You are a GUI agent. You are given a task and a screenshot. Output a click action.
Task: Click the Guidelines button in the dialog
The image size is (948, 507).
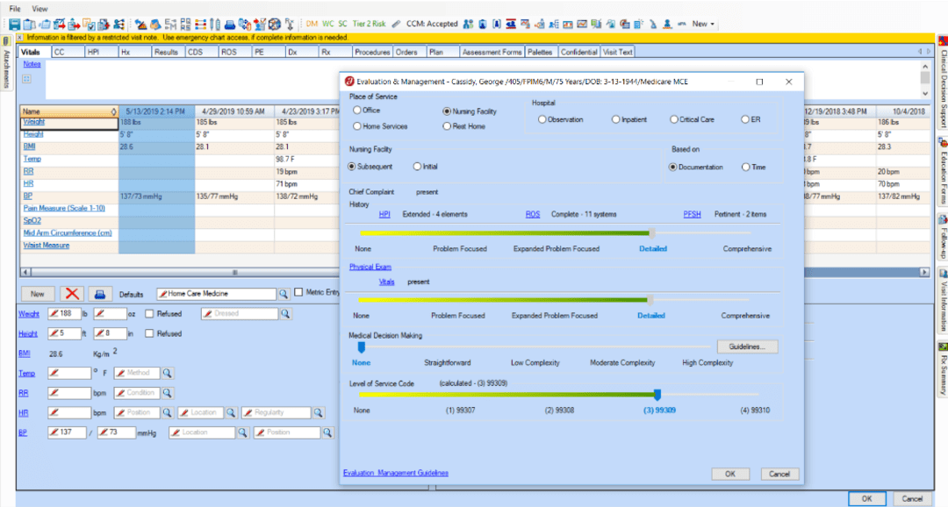pyautogui.click(x=747, y=346)
